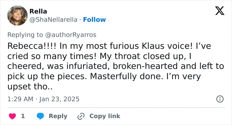Open the Rella display name
The height and width of the screenshot is (125, 232).
pyautogui.click(x=38, y=11)
